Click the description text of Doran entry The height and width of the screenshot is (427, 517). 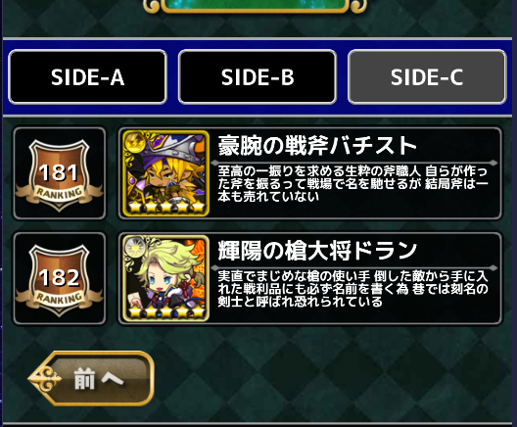[352, 289]
